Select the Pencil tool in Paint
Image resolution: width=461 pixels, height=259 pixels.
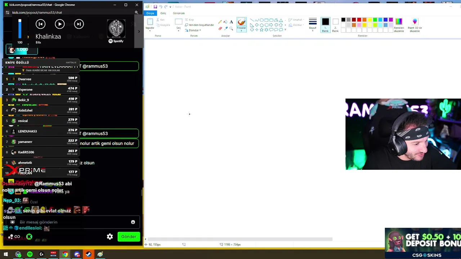tap(220, 22)
